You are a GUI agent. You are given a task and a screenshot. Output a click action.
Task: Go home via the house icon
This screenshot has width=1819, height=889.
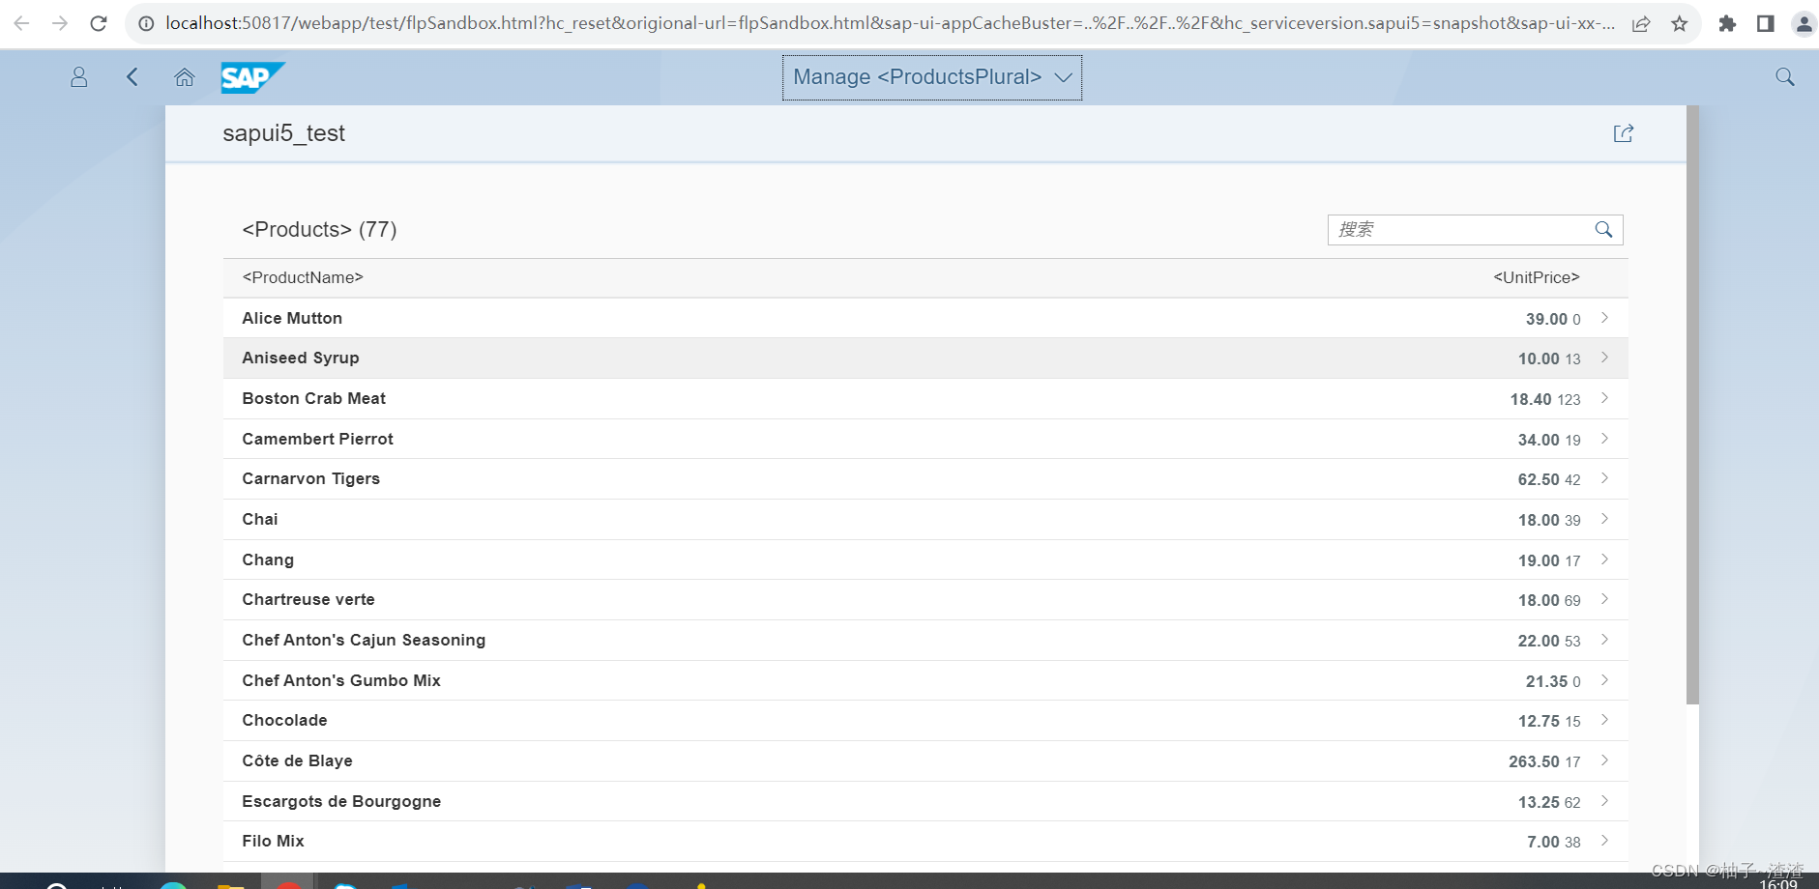click(184, 77)
